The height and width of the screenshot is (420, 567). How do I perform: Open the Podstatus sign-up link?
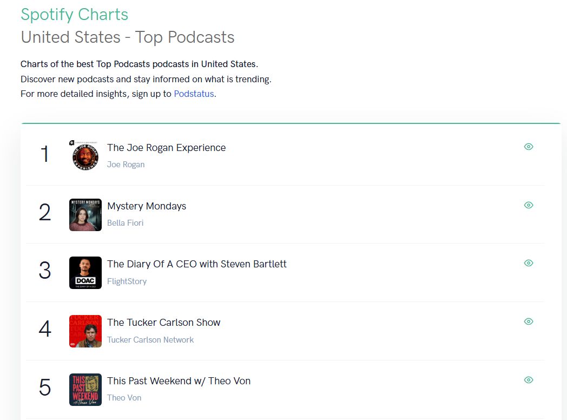point(194,94)
